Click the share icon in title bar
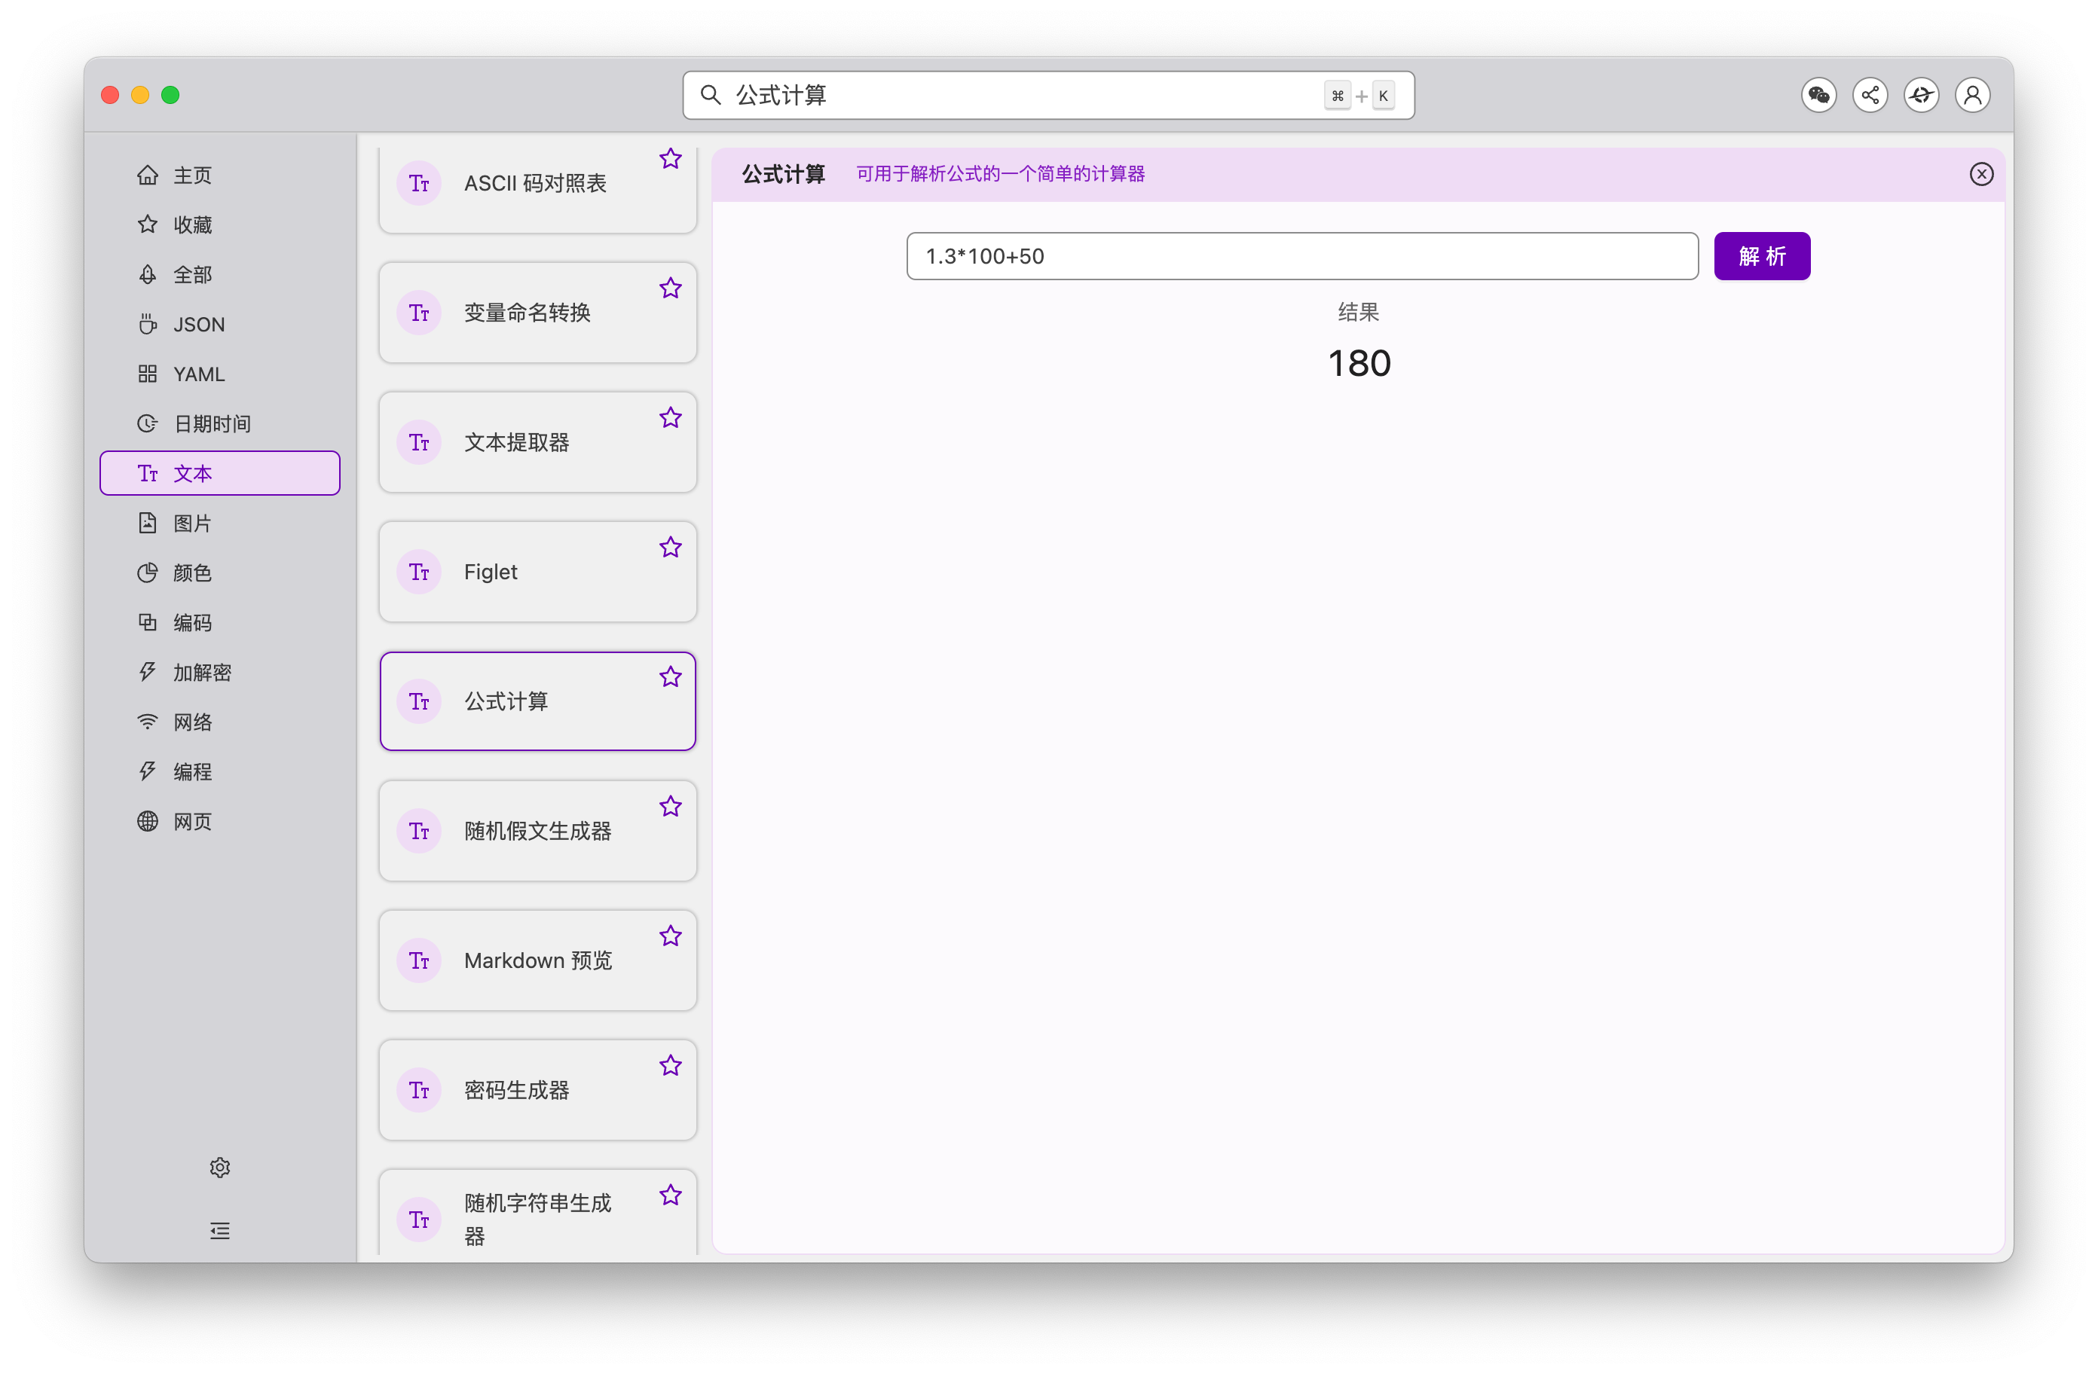 pyautogui.click(x=1870, y=95)
